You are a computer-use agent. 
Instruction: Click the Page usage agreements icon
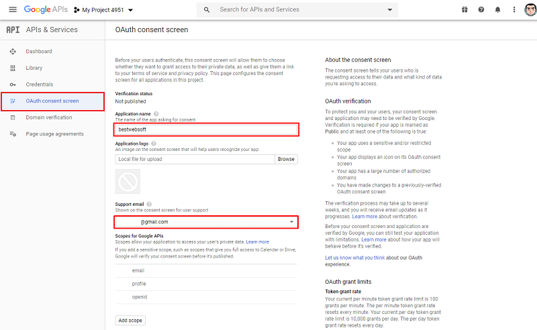tap(13, 134)
